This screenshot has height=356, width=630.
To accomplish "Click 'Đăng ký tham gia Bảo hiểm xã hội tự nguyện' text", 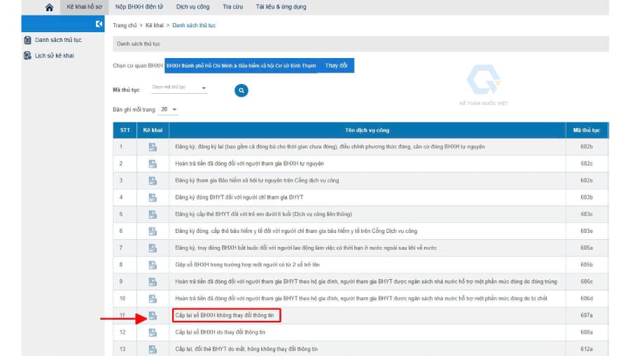I will 257,180.
